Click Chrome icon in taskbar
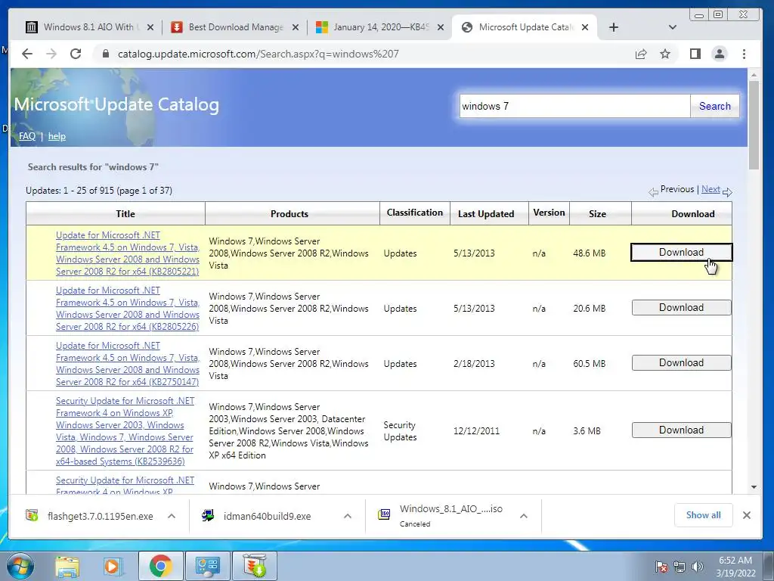 tap(160, 566)
